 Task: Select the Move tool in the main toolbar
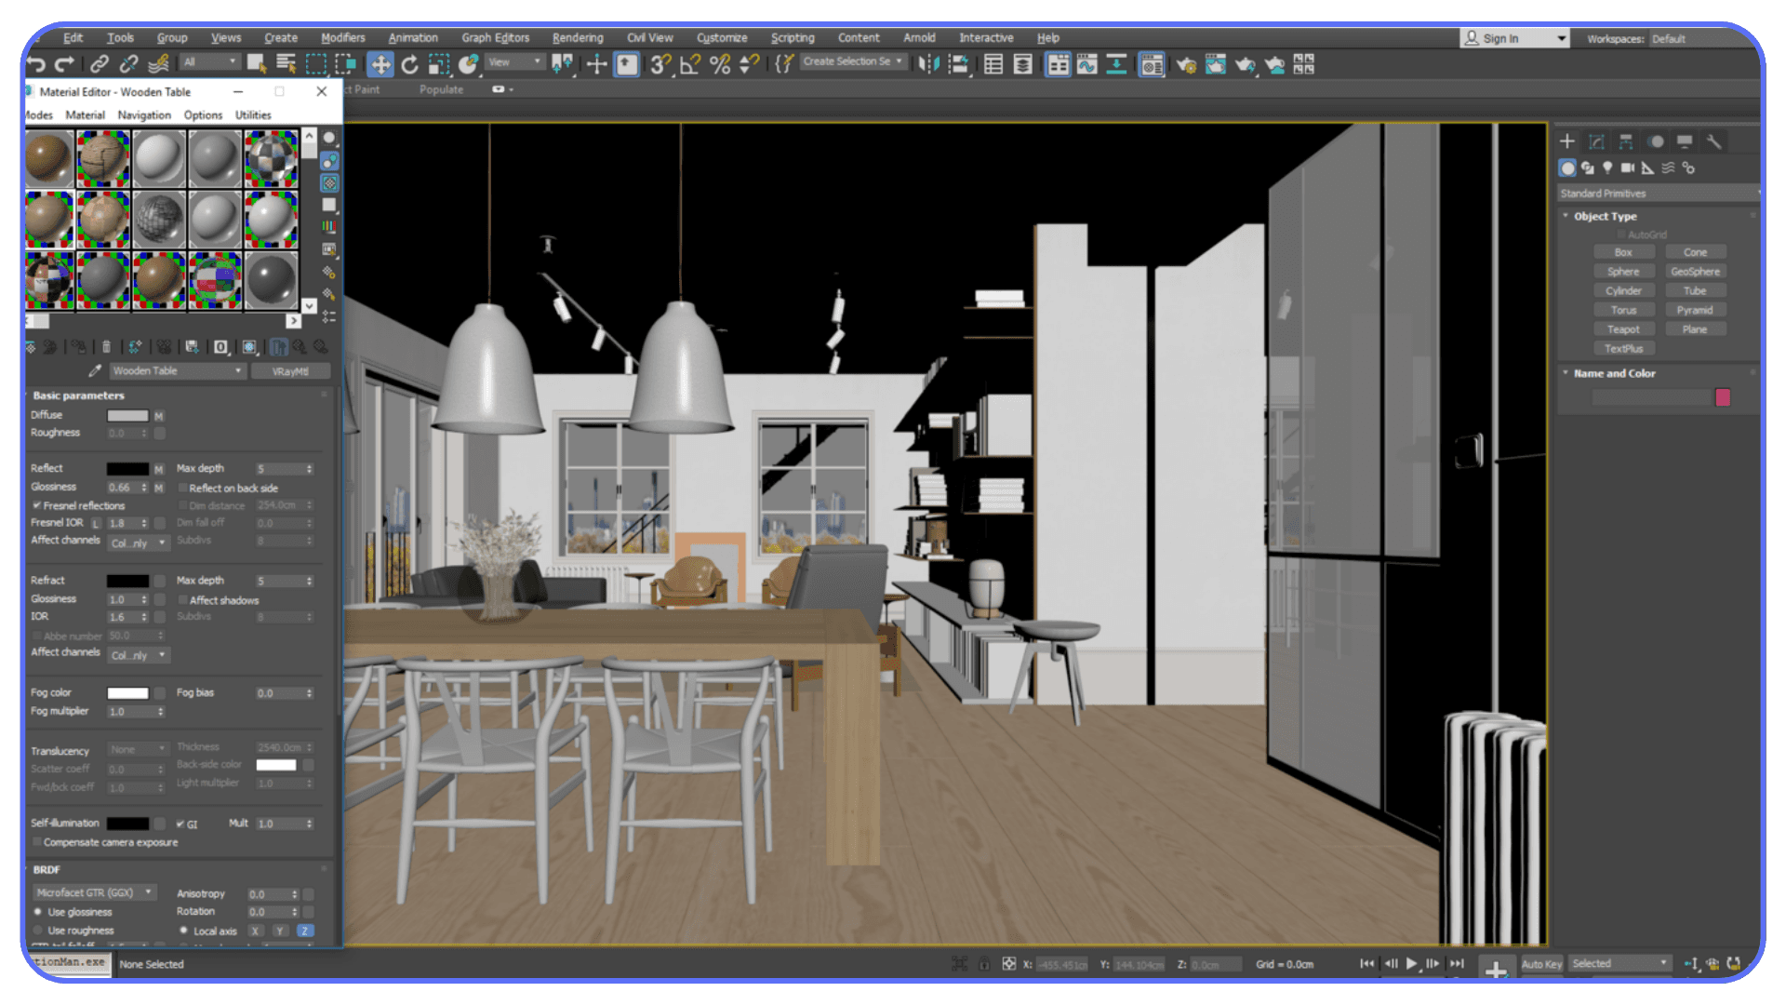pos(378,64)
